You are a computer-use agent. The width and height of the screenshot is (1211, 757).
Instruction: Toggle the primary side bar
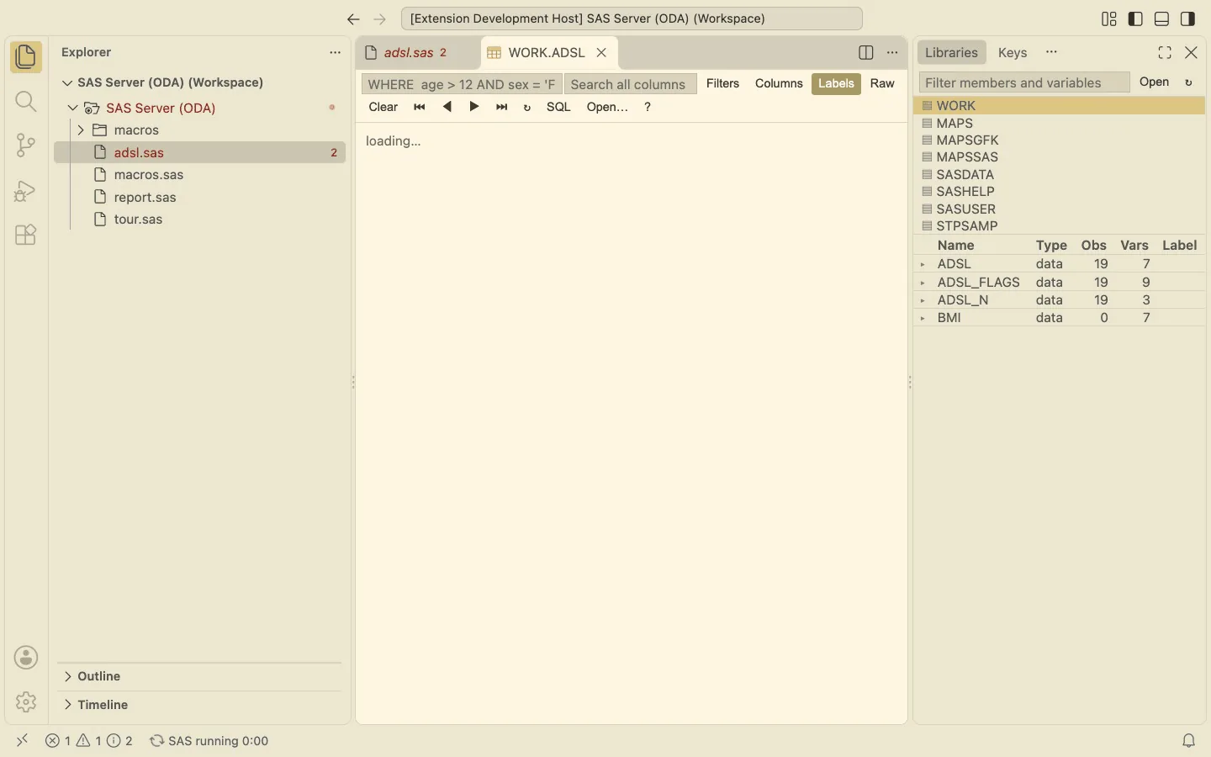click(x=1135, y=19)
